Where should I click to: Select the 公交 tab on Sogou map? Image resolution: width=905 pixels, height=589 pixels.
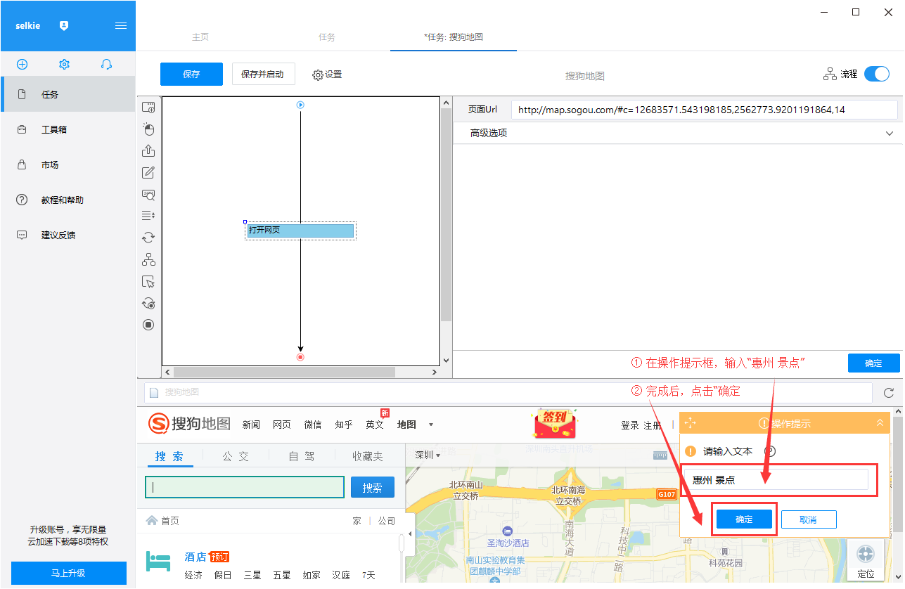click(236, 456)
